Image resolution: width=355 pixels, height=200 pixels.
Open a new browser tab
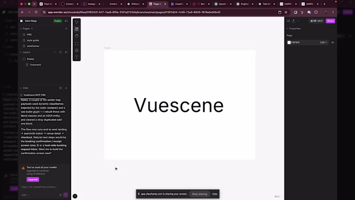(324, 4)
